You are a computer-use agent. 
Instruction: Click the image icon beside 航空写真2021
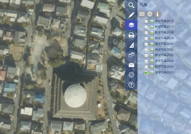pyautogui.click(x=152, y=50)
